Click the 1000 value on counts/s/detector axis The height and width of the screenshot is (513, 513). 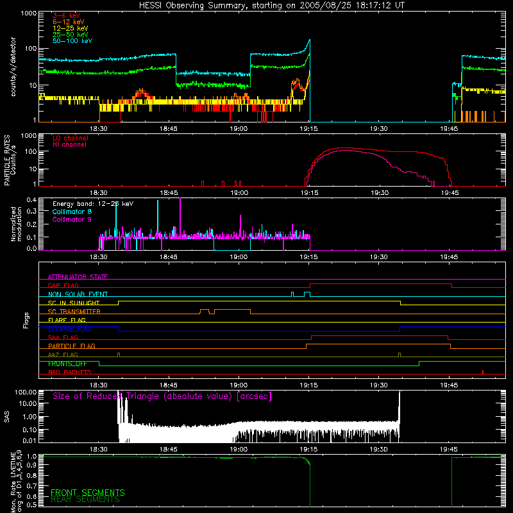point(29,13)
